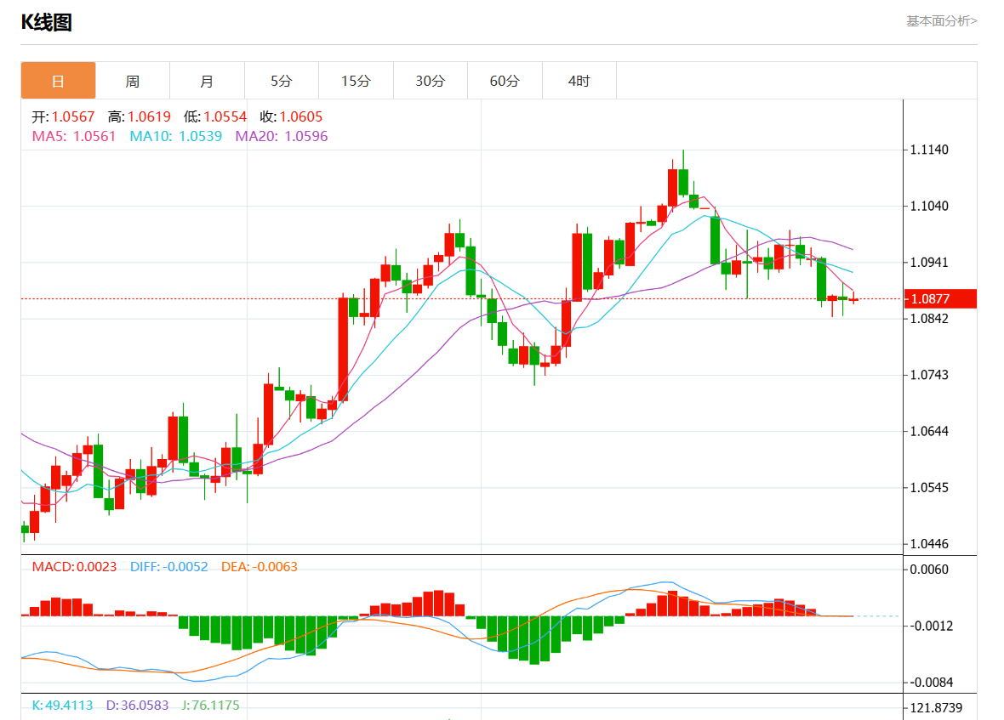Click the MA5: 1.0561 indicator label
The image size is (1004, 720).
[74, 136]
